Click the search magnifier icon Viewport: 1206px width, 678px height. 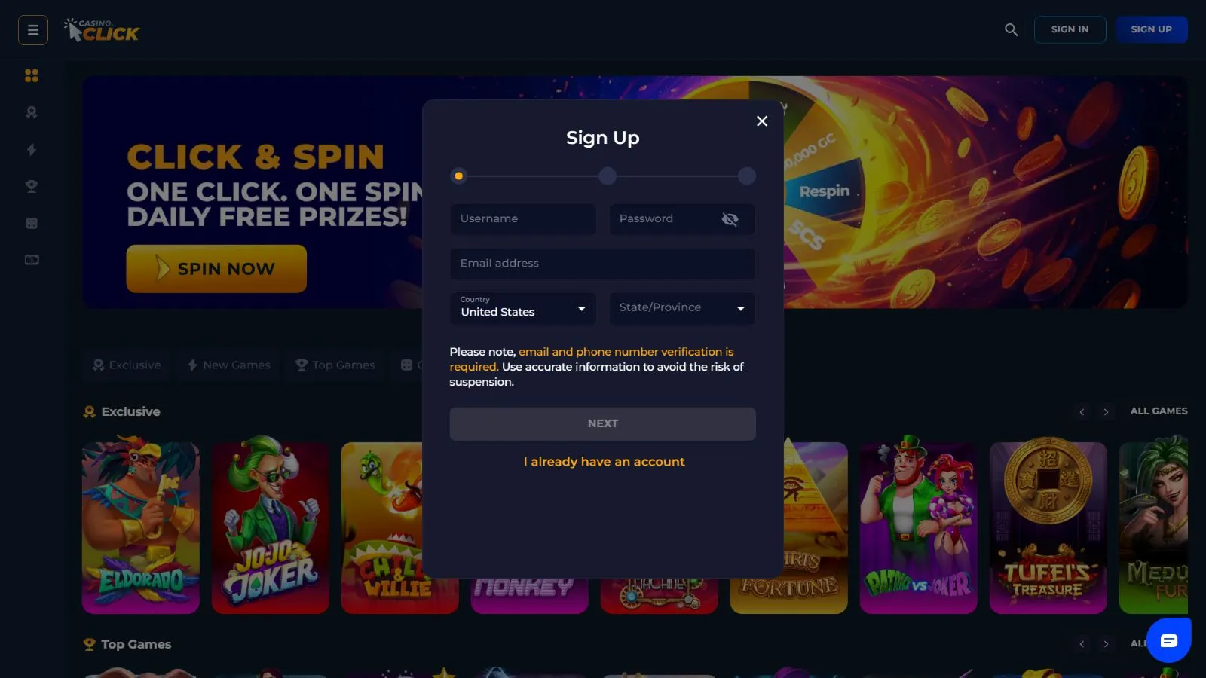(x=1011, y=29)
